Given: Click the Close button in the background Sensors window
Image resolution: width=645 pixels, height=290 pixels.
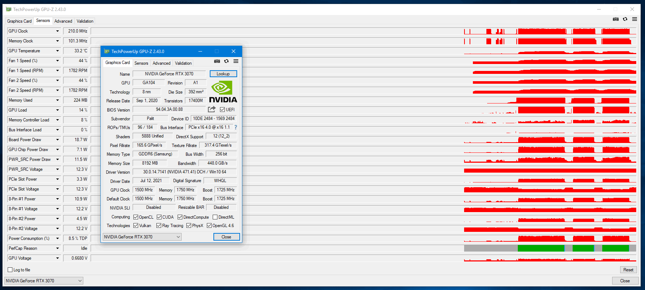Looking at the screenshot, I should [625, 280].
